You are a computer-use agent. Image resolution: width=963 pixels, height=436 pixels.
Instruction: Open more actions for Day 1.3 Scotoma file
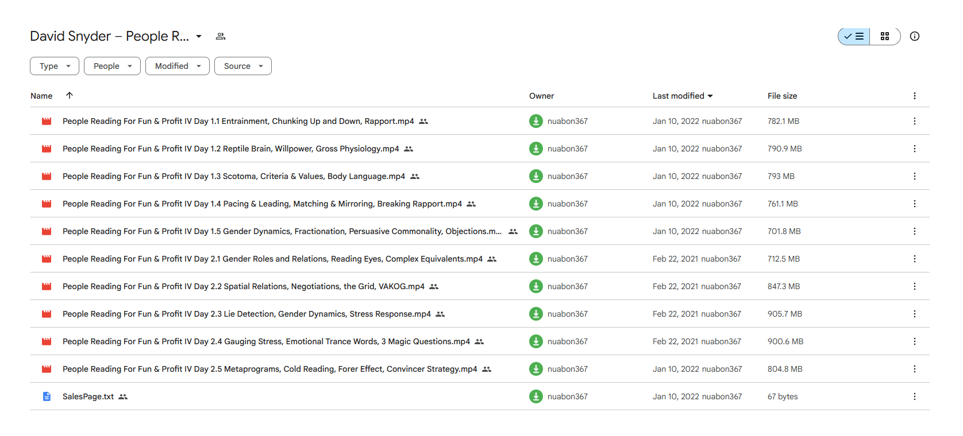915,176
